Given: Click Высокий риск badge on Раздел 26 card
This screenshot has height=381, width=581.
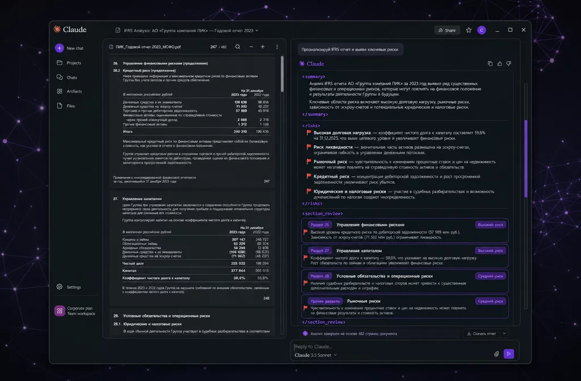Looking at the screenshot, I should 490,225.
